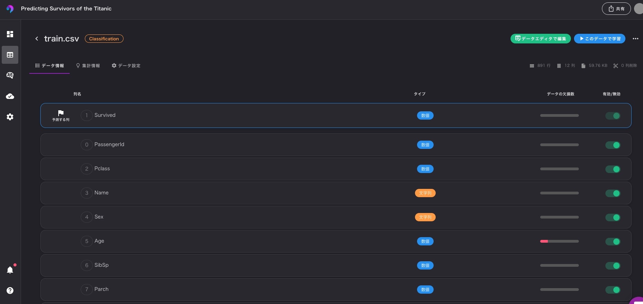Toggle the Name column switch

pyautogui.click(x=613, y=193)
